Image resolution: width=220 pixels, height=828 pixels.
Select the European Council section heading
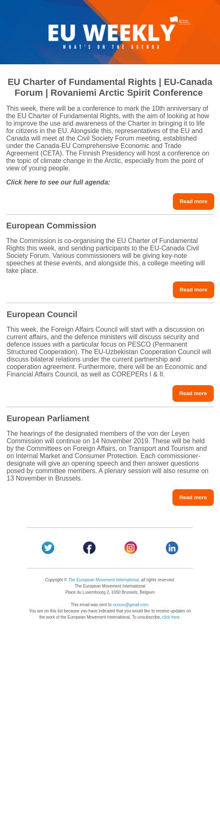(x=42, y=314)
